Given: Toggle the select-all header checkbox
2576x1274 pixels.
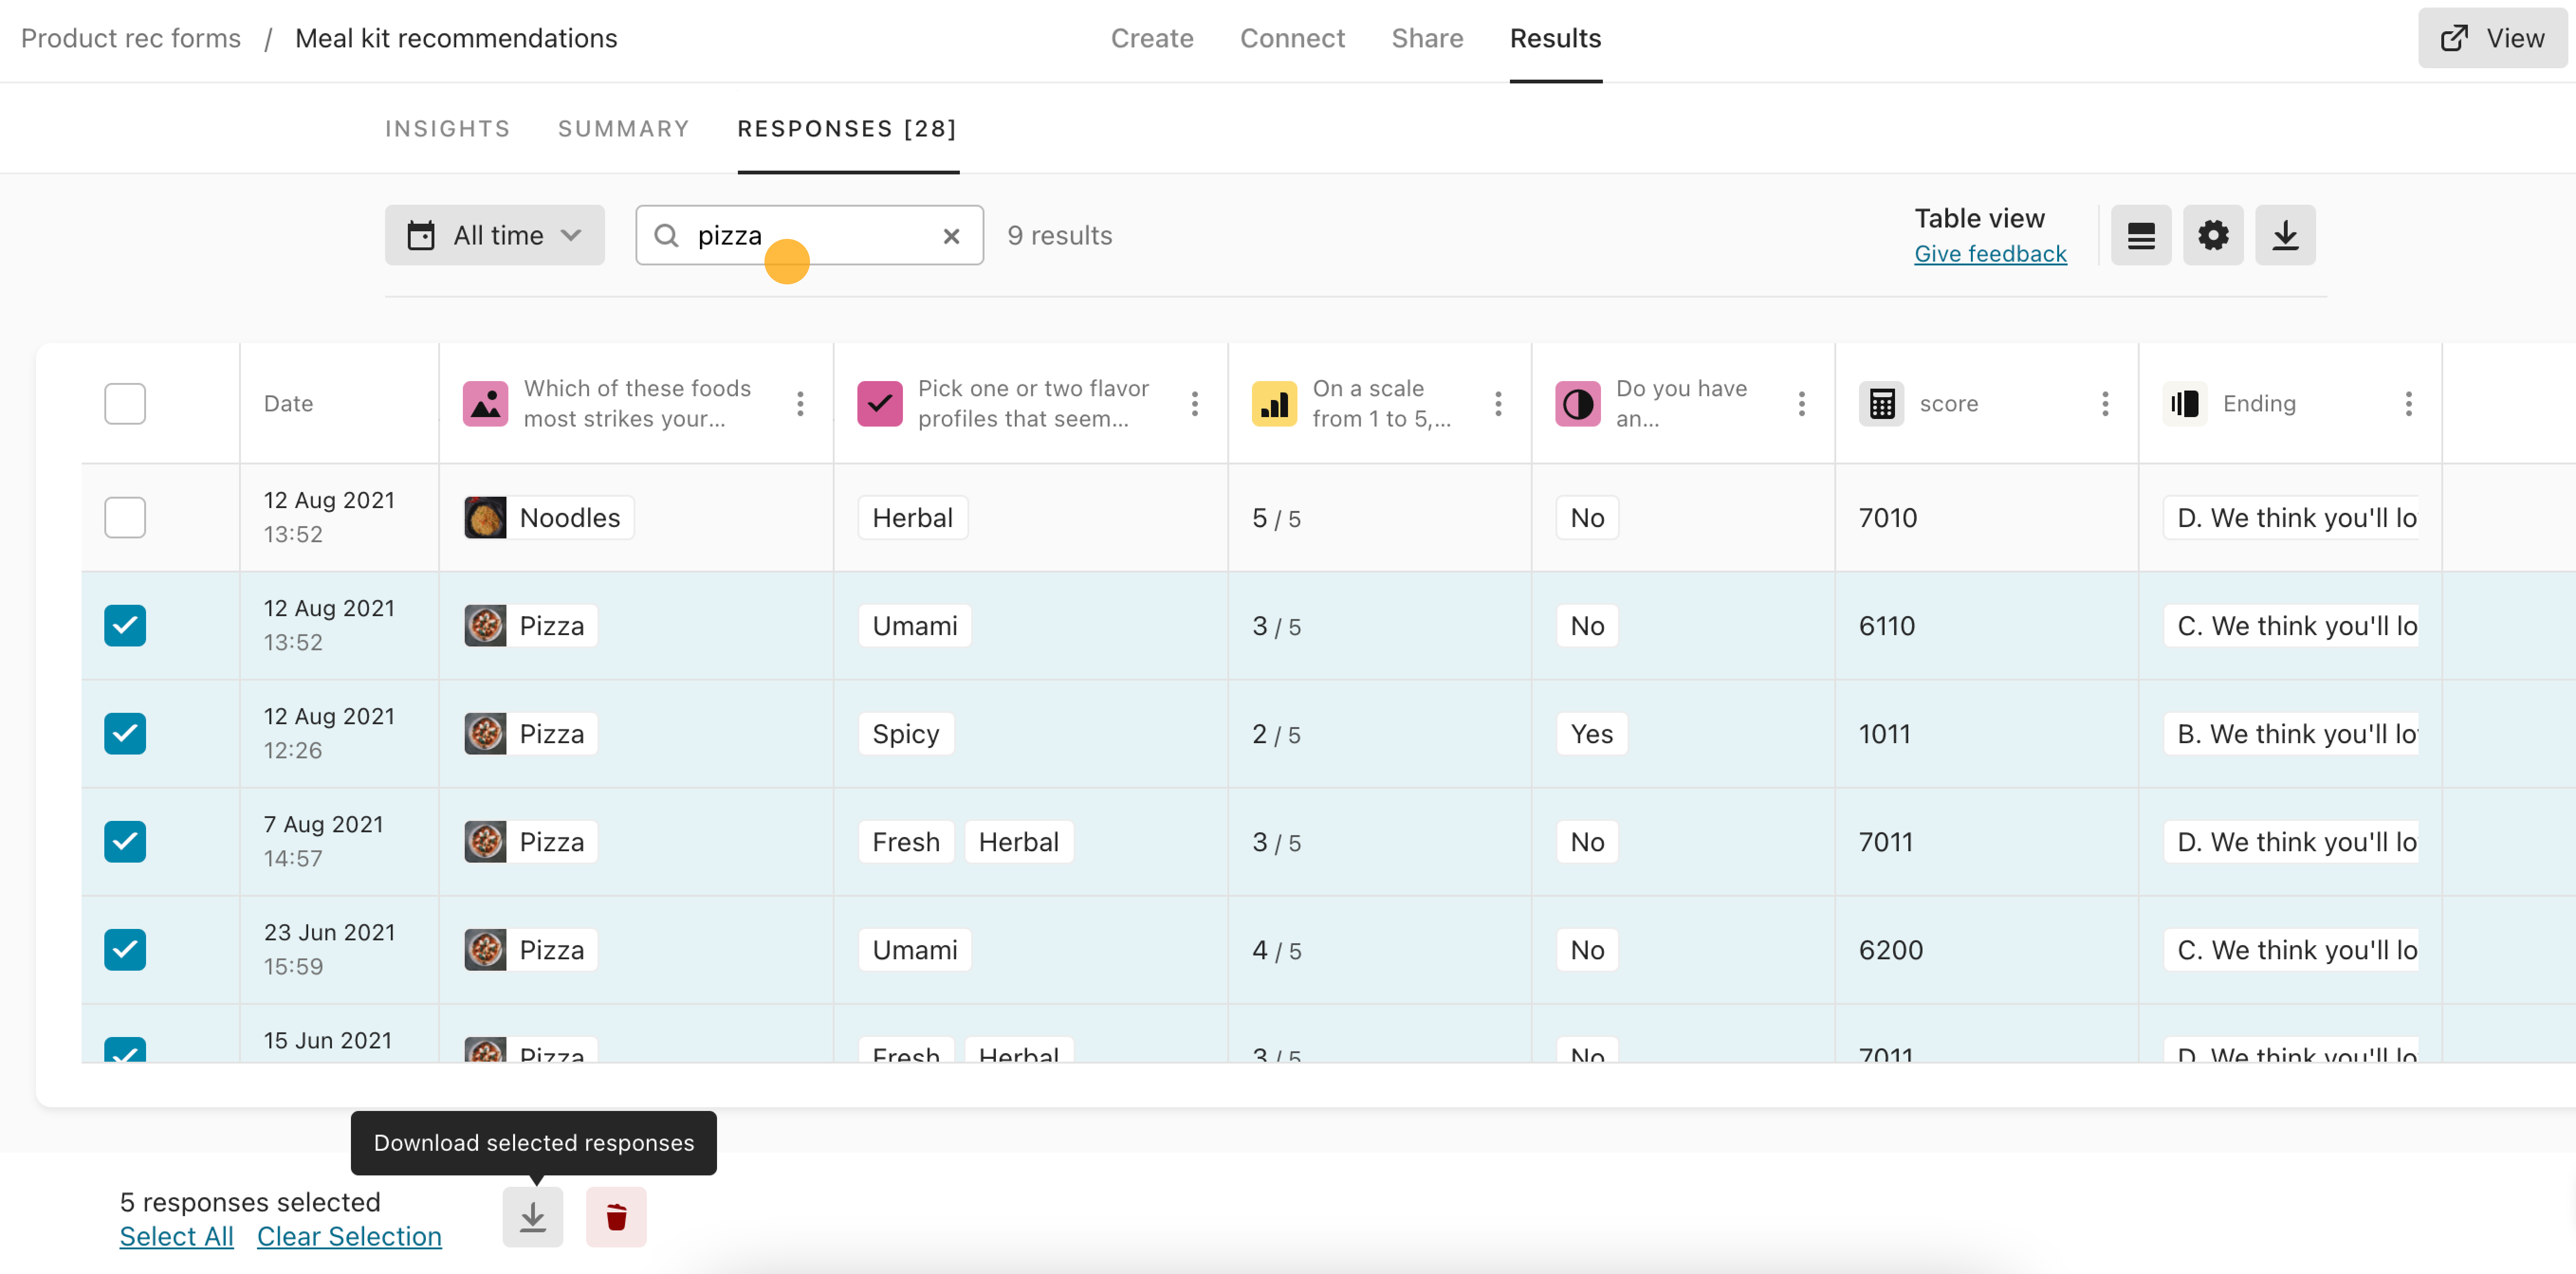Looking at the screenshot, I should pos(125,404).
